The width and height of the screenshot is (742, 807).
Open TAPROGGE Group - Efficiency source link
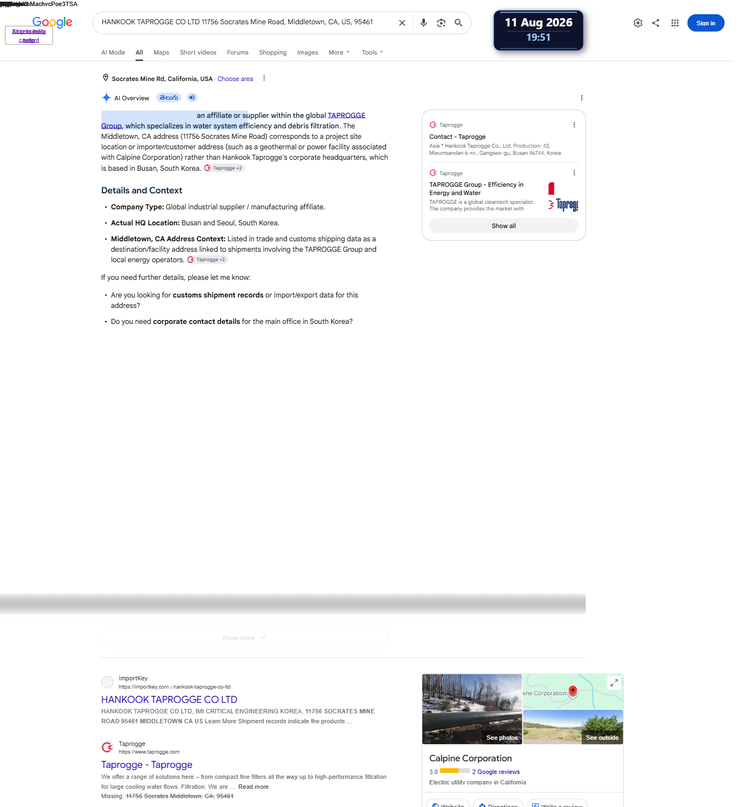[x=477, y=188]
